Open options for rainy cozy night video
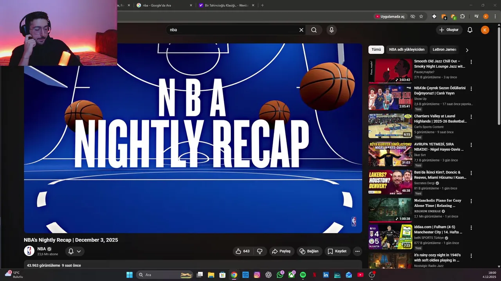 click(x=471, y=256)
